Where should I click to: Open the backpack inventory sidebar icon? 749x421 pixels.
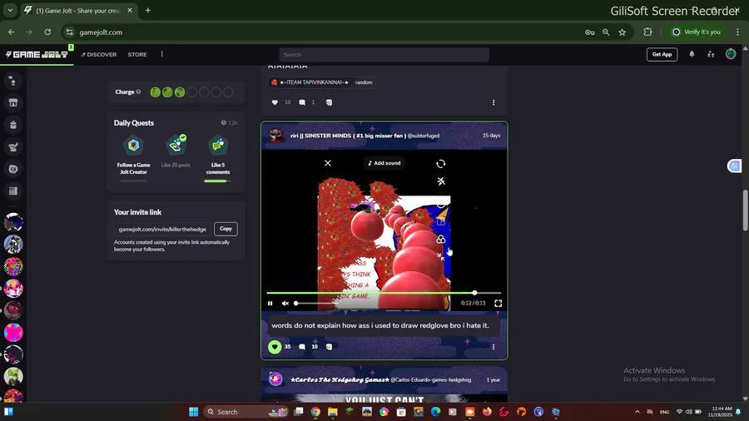pos(12,125)
